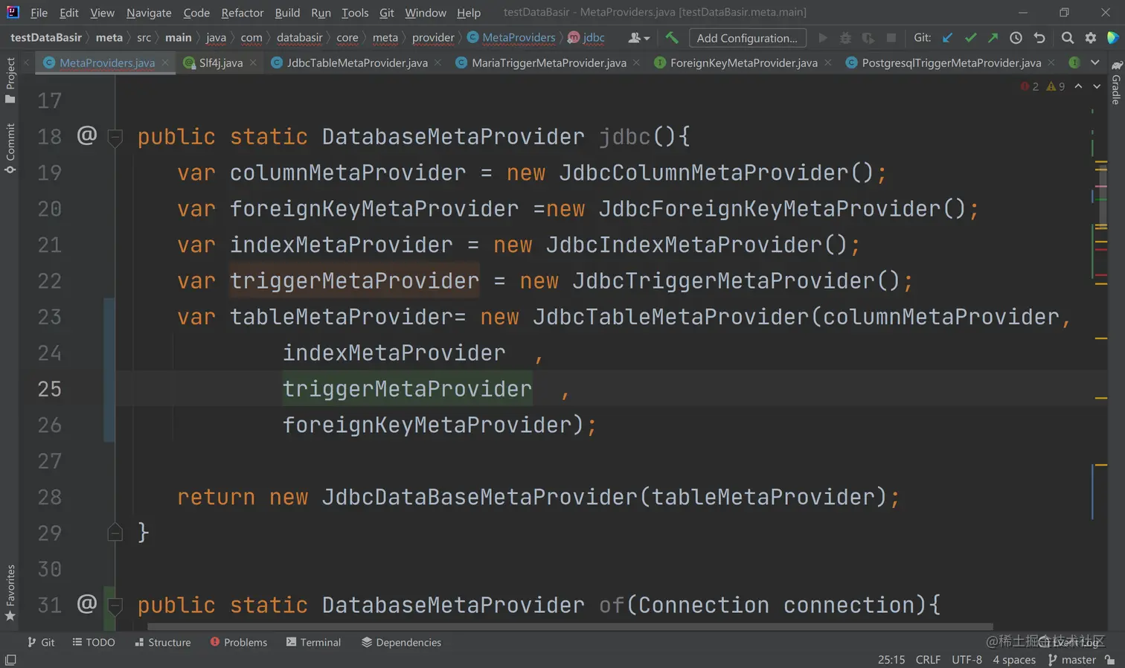Click the testDataBasir root breadcrumb
This screenshot has height=668, width=1125.
tap(46, 37)
